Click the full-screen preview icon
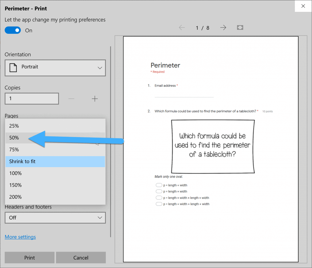The height and width of the screenshot is (268, 312). 240,28
